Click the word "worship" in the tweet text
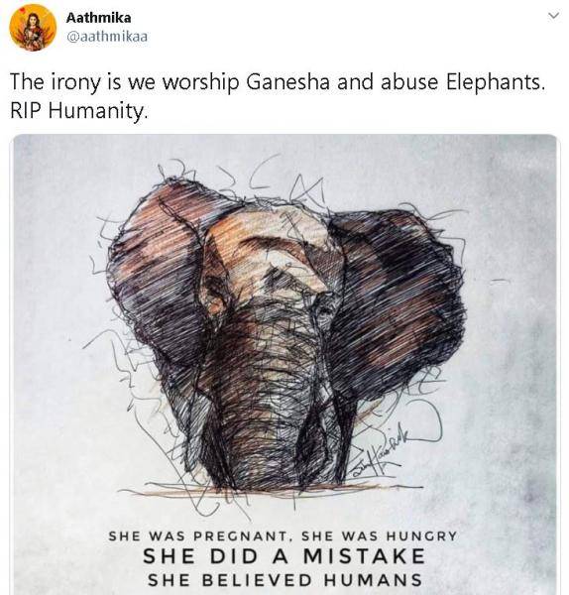 [x=200, y=83]
